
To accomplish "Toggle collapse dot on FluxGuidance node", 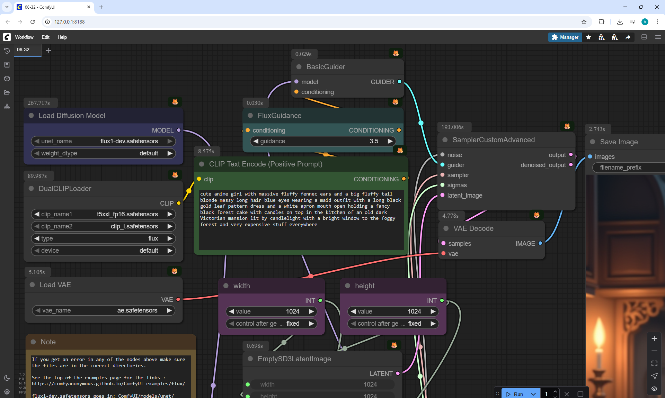I will point(250,116).
